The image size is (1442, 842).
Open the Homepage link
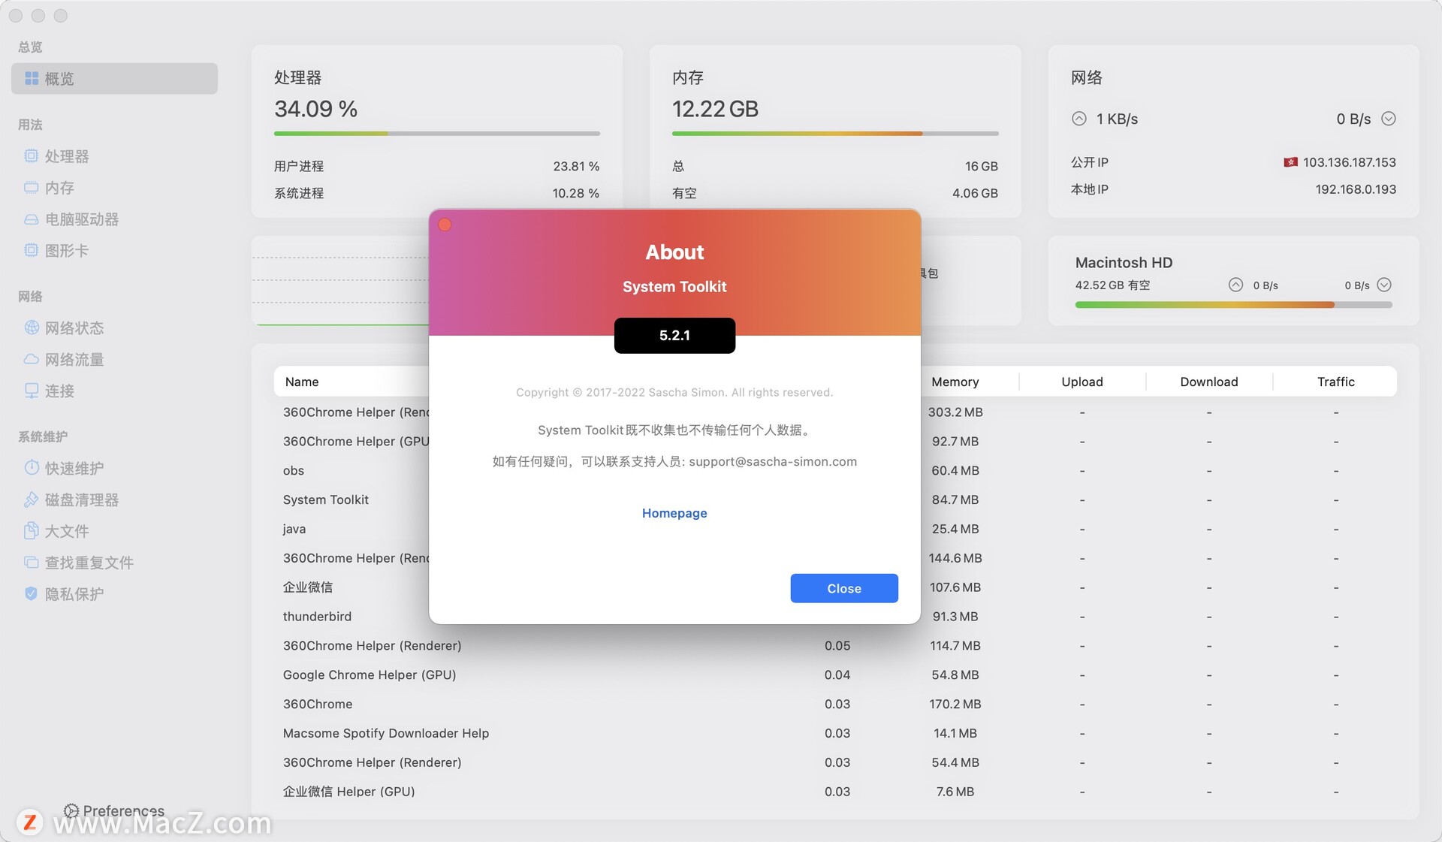pos(674,513)
